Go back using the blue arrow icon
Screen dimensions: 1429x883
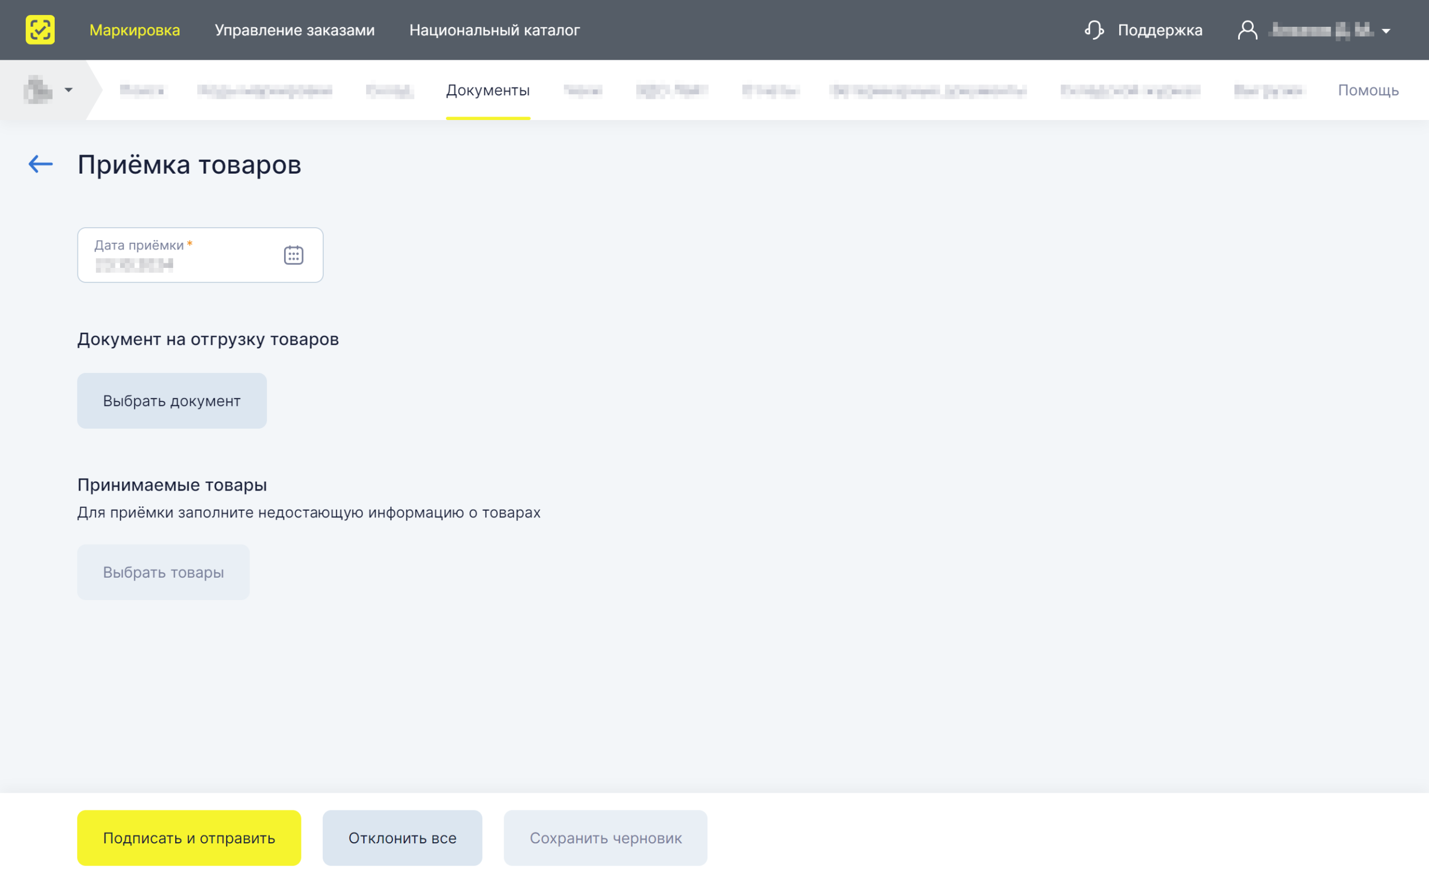pyautogui.click(x=41, y=164)
